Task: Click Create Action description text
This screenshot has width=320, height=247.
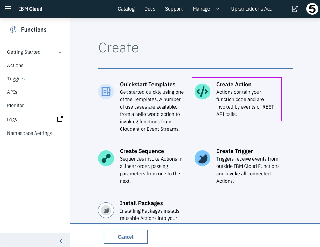Action: tap(245, 103)
